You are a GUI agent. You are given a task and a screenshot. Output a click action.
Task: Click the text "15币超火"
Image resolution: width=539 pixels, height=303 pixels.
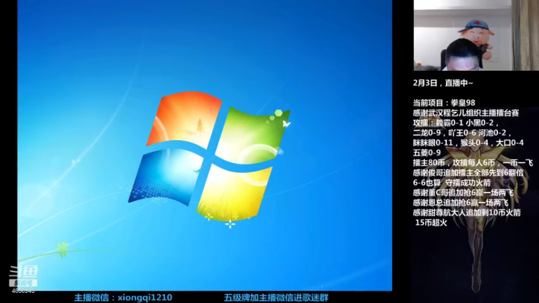(431, 223)
